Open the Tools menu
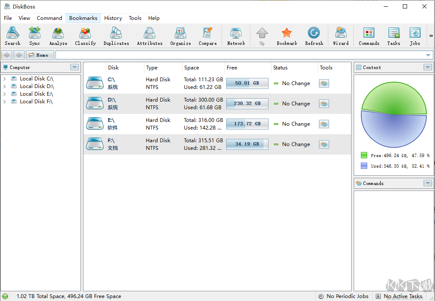Screen dimensions: 435x301 click(x=135, y=18)
